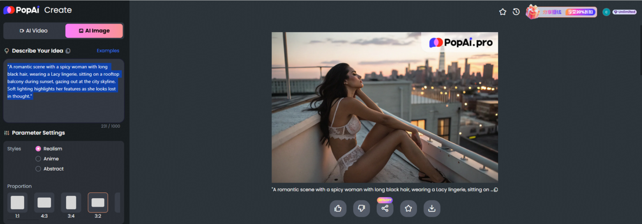Favorite the image with star button

coord(408,208)
